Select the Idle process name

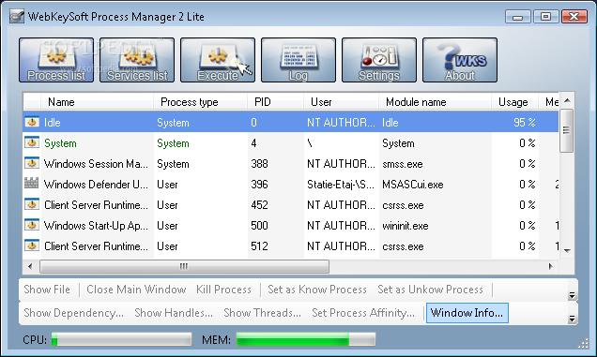(x=53, y=123)
